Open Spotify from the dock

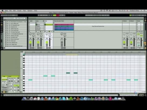coord(71,98)
